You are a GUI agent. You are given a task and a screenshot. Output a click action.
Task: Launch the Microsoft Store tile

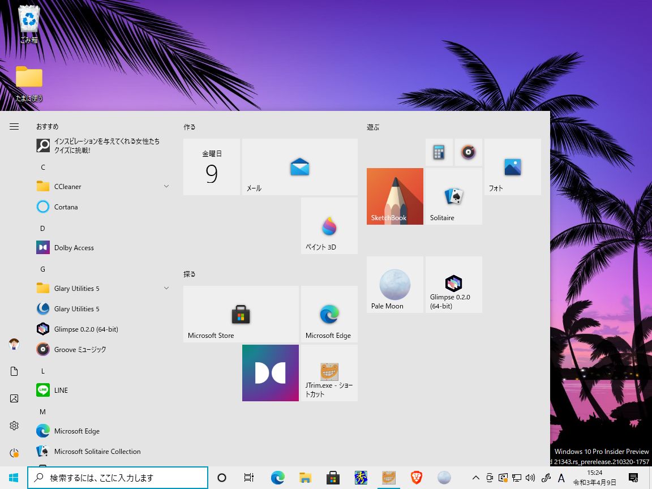pyautogui.click(x=241, y=314)
